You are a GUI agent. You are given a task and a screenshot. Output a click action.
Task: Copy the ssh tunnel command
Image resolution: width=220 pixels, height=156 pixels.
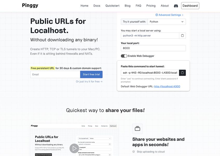pos(182,73)
